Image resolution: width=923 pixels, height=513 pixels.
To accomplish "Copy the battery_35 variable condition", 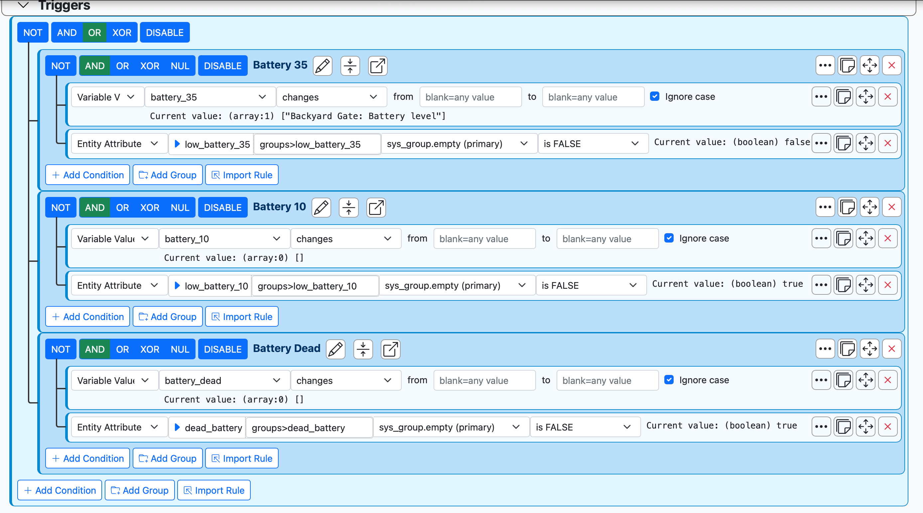I will [x=843, y=97].
